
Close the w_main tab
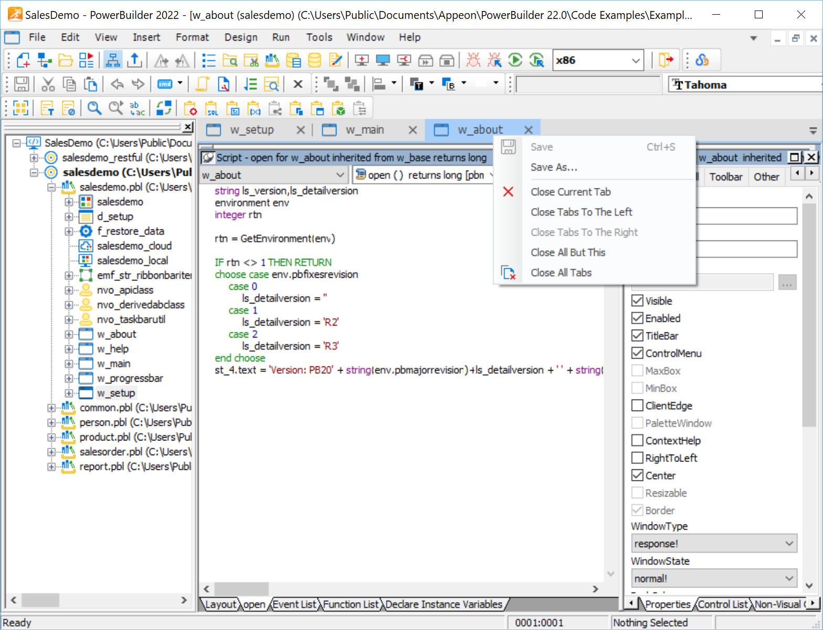(413, 130)
